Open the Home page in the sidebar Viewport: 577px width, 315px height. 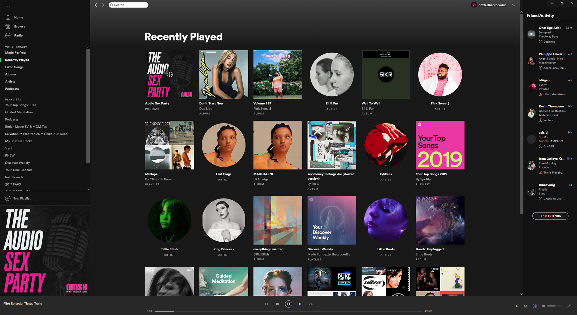14,17
